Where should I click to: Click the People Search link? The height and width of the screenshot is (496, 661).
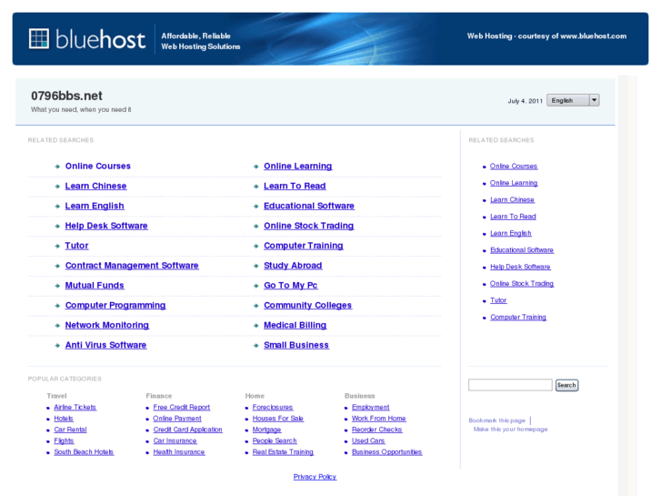pos(275,440)
